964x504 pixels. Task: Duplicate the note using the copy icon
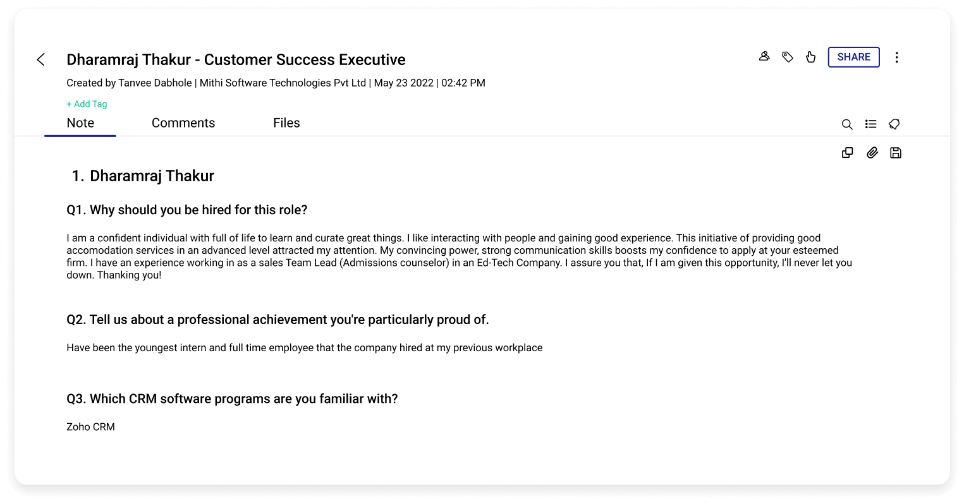click(847, 152)
